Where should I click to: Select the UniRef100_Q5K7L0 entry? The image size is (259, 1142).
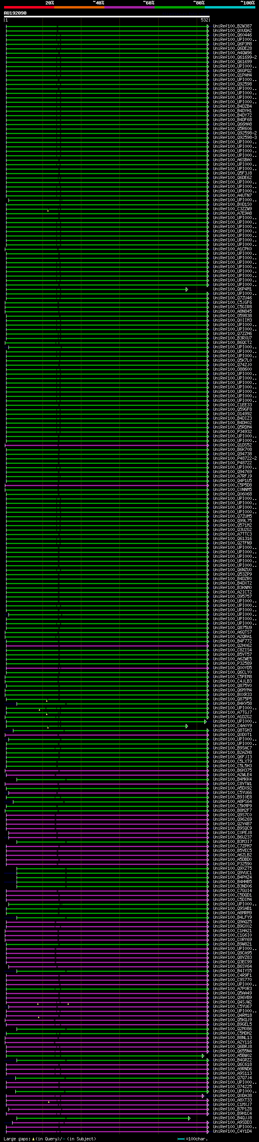tap(232, 361)
